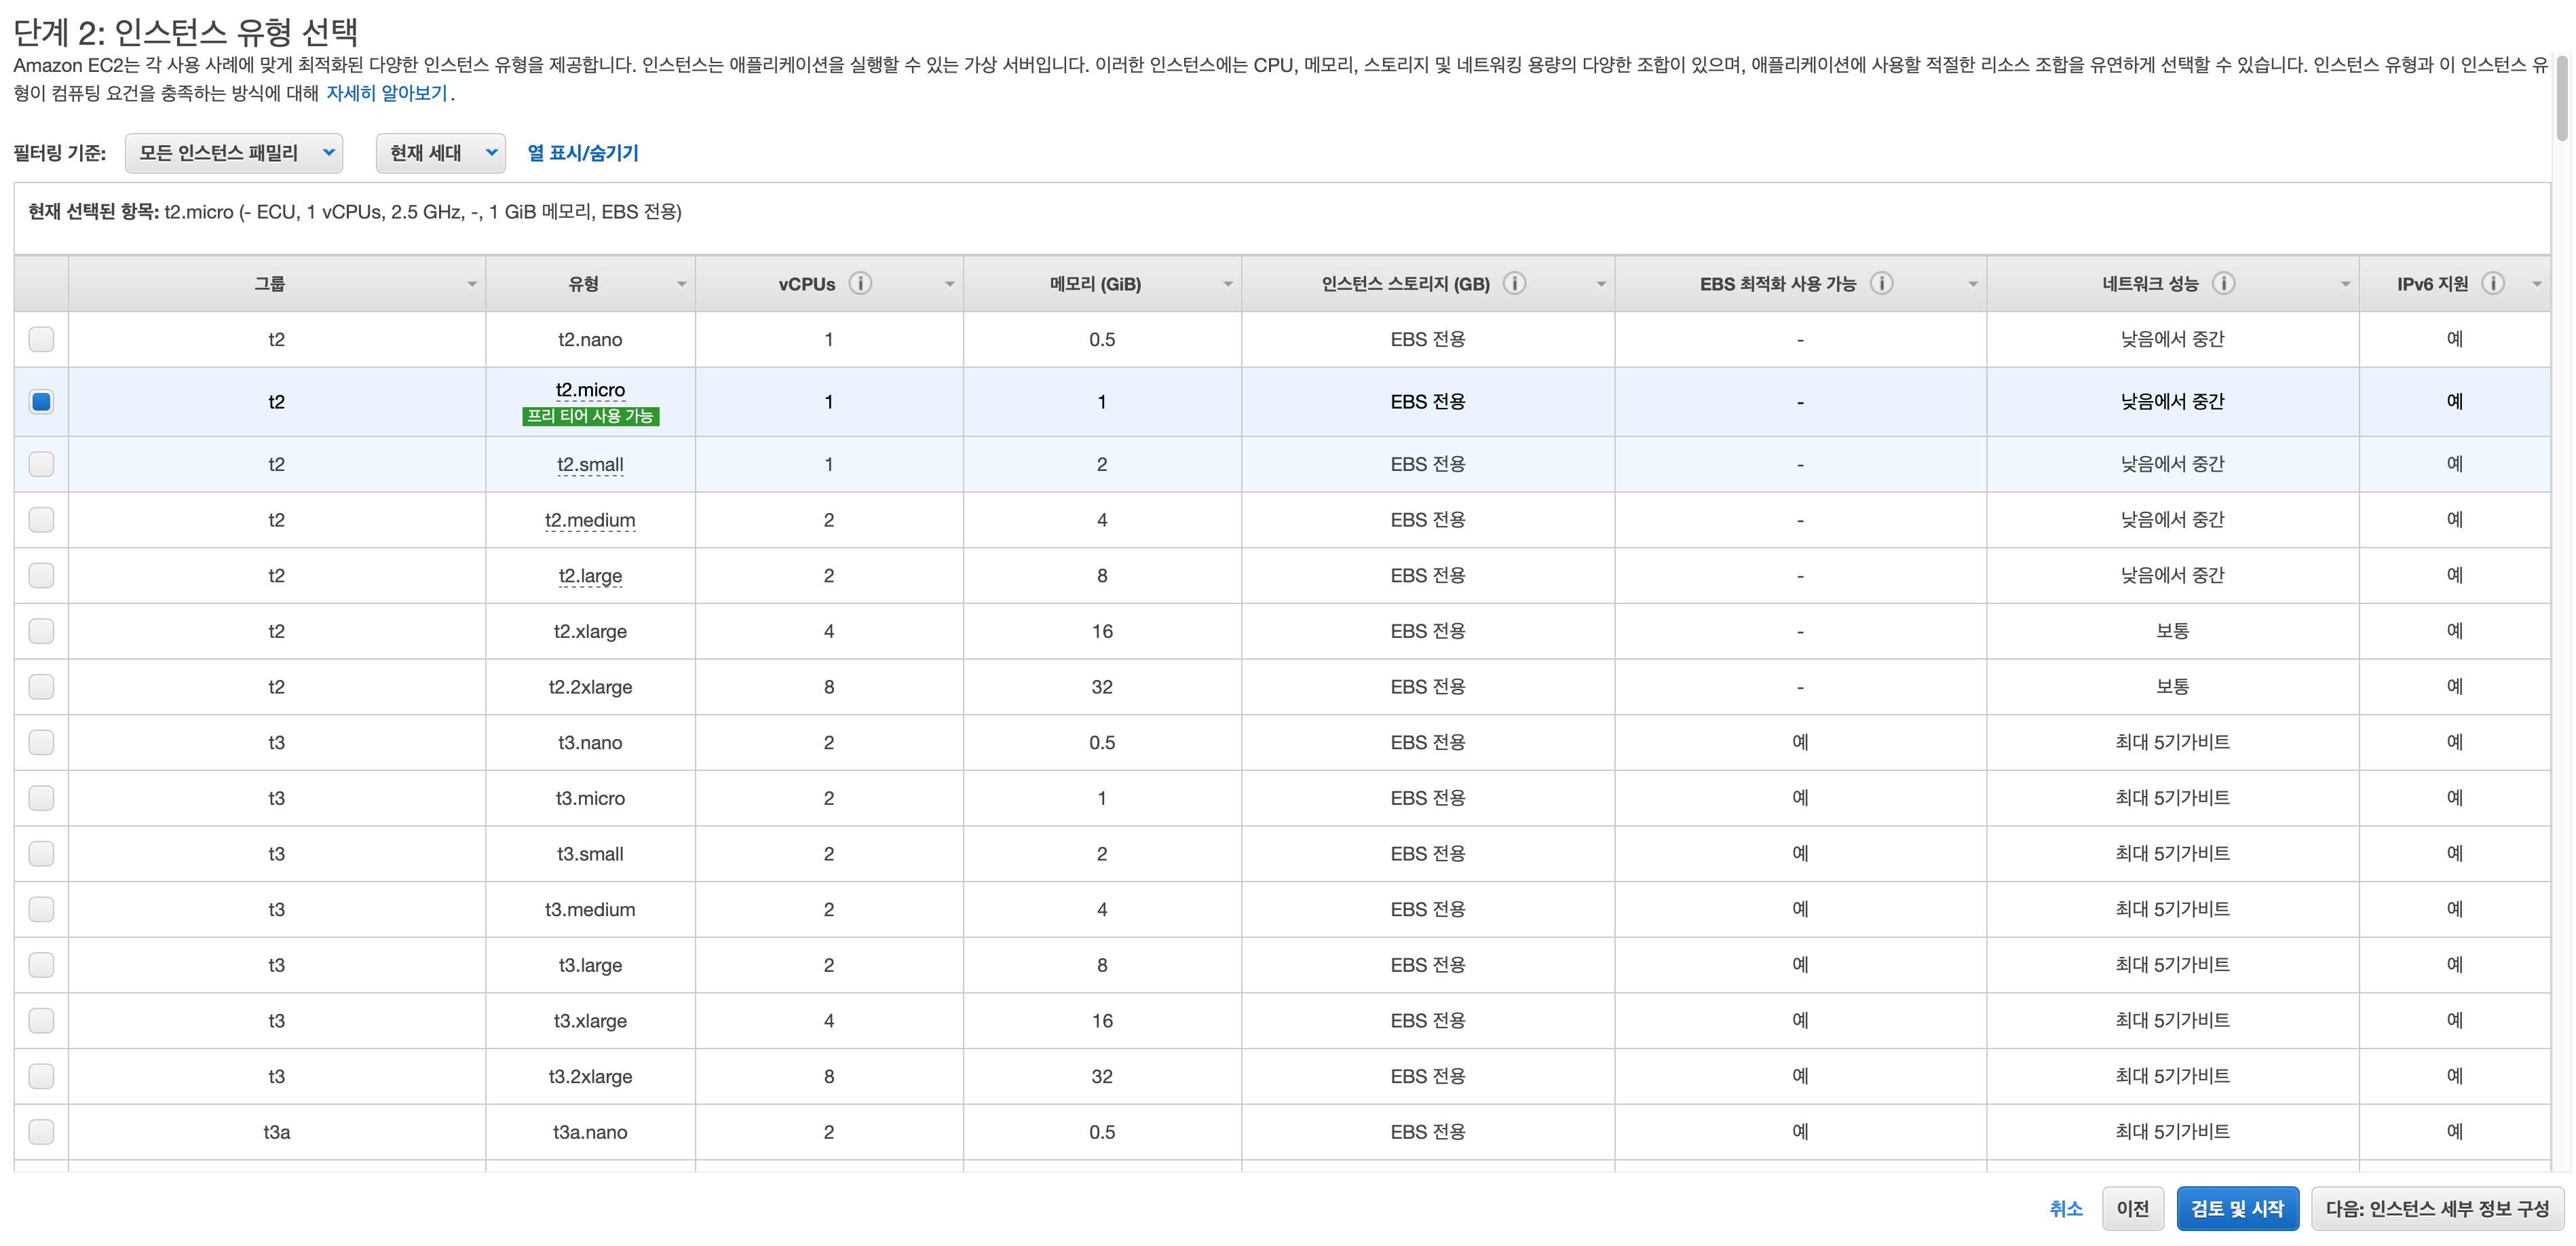Select the t3.medium instance checkbox
This screenshot has height=1246, width=2576.
click(x=41, y=909)
